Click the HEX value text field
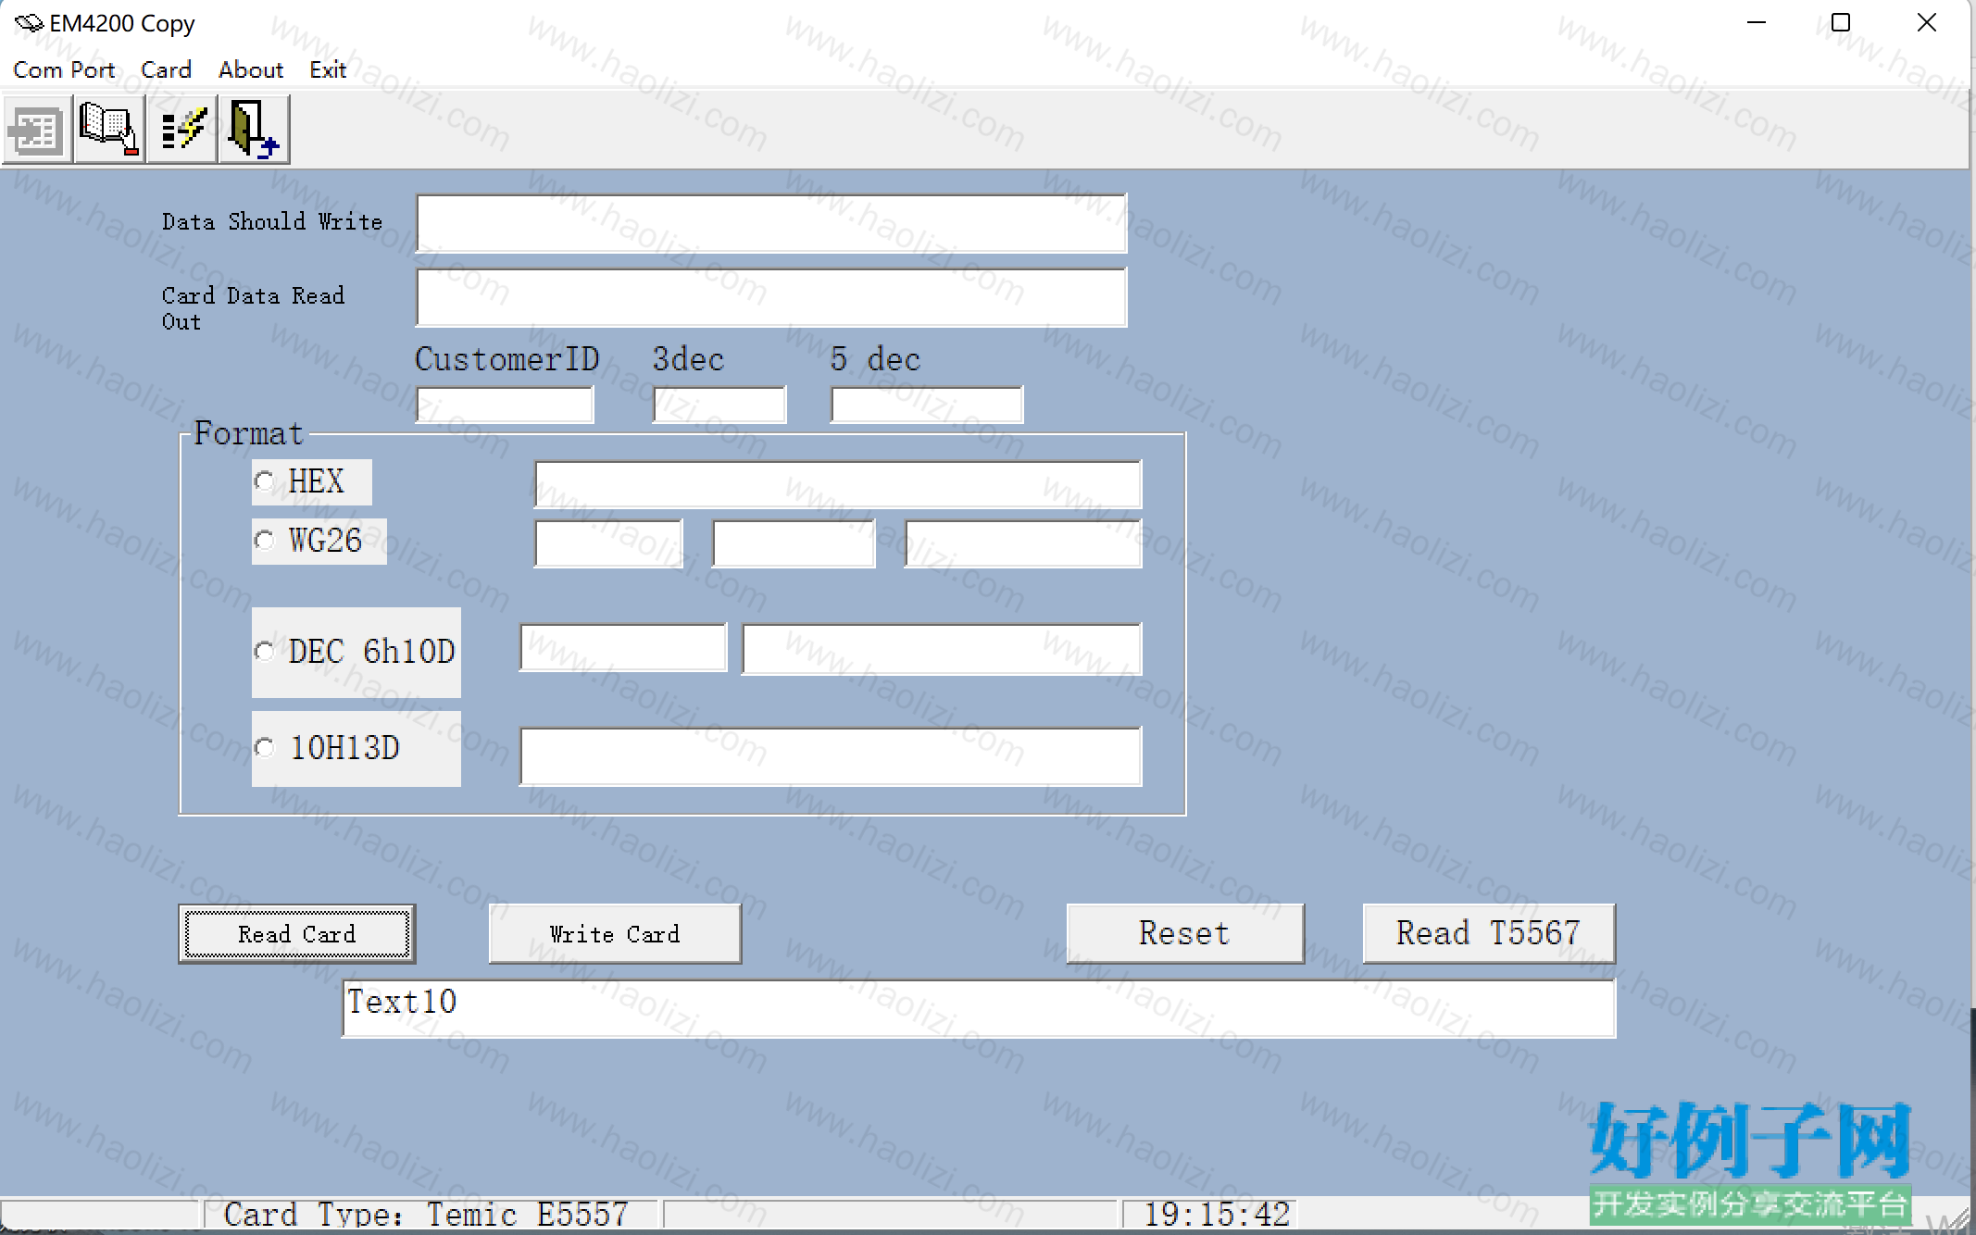The height and width of the screenshot is (1235, 1976). [838, 484]
